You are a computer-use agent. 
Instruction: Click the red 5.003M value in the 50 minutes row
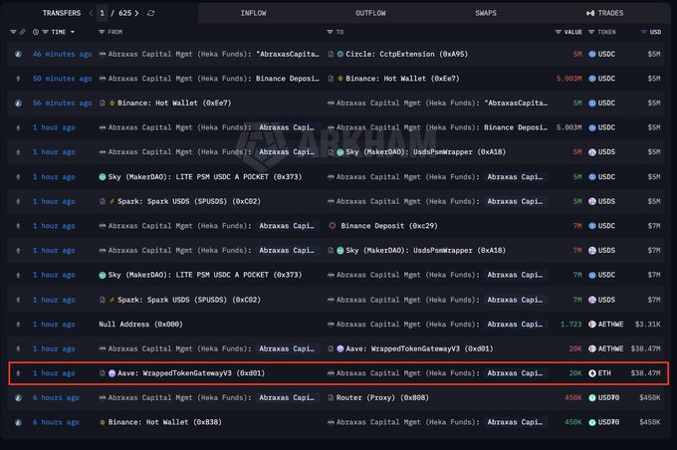pyautogui.click(x=569, y=79)
